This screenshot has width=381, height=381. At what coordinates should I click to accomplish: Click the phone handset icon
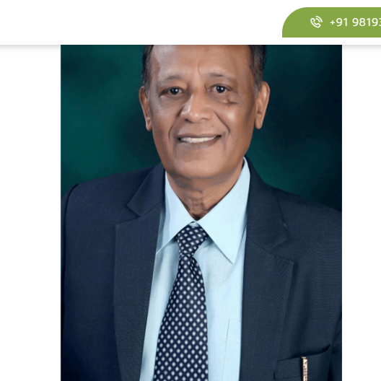(316, 22)
